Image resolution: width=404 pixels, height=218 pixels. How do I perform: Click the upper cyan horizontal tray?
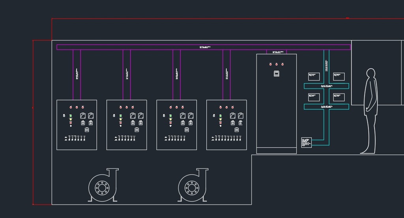[326, 86]
